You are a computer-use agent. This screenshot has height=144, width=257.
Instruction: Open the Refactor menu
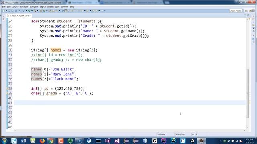pos(24,7)
